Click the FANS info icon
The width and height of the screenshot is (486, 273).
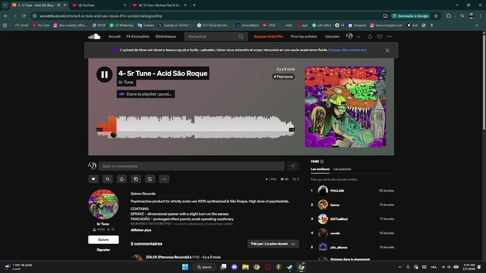[322, 162]
